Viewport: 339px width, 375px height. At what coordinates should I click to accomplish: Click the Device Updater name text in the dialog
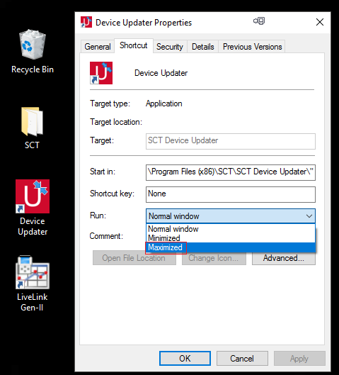click(161, 73)
